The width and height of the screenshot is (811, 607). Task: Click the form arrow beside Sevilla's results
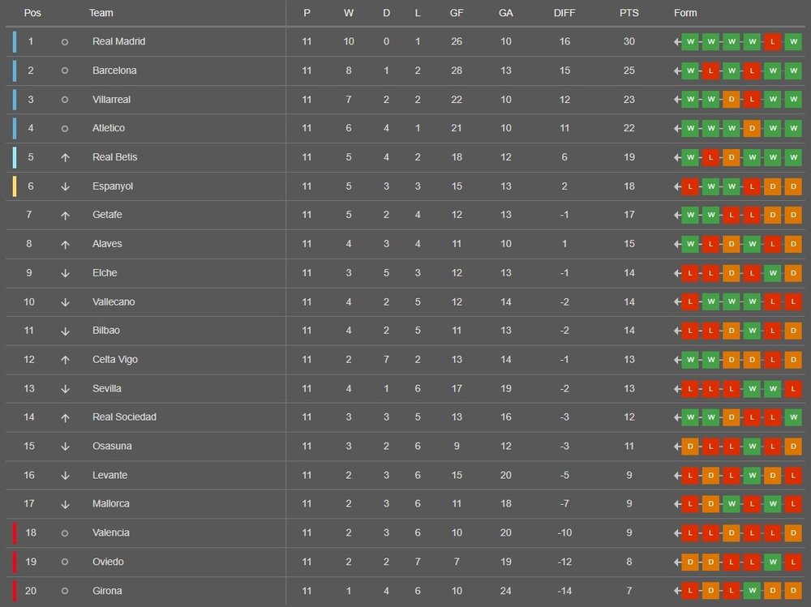[x=676, y=389]
